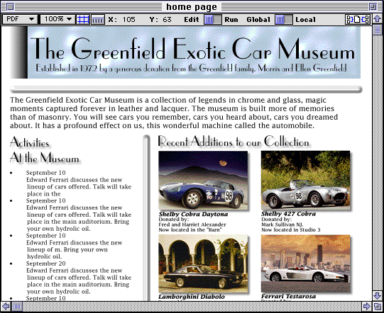This screenshot has height=313, width=384.
Task: Click the Run label in the toolbar
Action: point(231,20)
